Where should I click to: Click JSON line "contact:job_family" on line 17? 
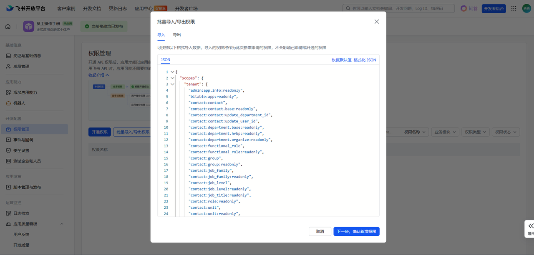pos(211,170)
